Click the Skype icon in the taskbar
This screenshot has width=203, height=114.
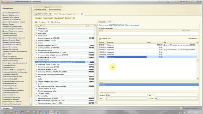click(46, 112)
